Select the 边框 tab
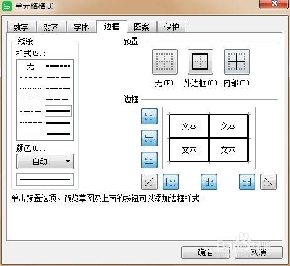Viewport: 290px width, 266px height. tap(112, 26)
